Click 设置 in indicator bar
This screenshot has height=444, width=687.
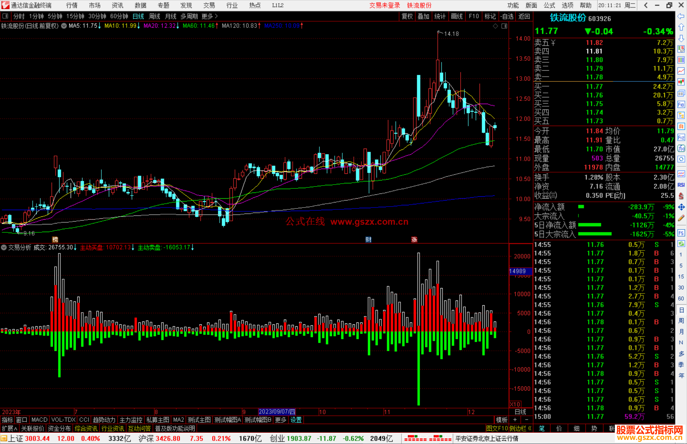[x=296, y=420]
